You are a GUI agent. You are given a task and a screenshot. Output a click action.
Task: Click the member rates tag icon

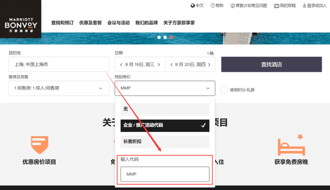[x=39, y=145]
